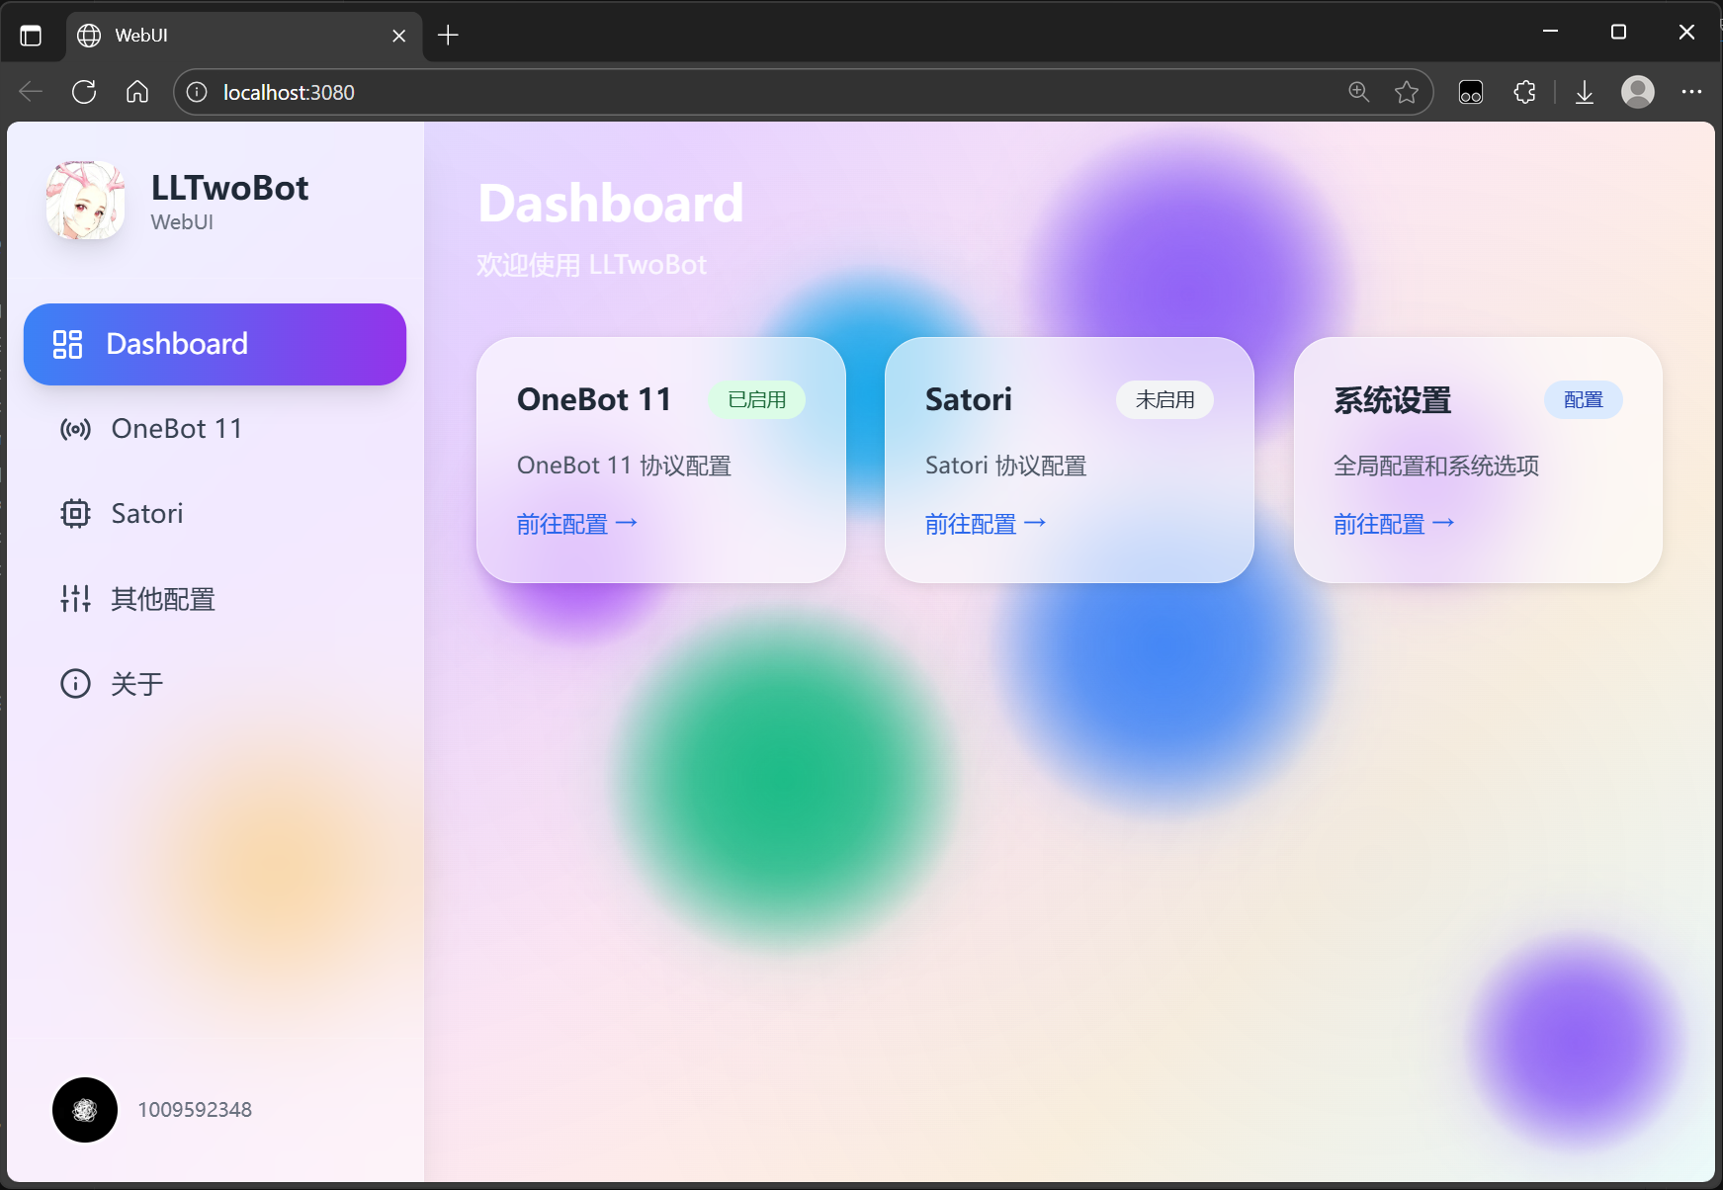Select the Dashboard grid icon
Viewport: 1723px width, 1190px height.
click(x=67, y=344)
